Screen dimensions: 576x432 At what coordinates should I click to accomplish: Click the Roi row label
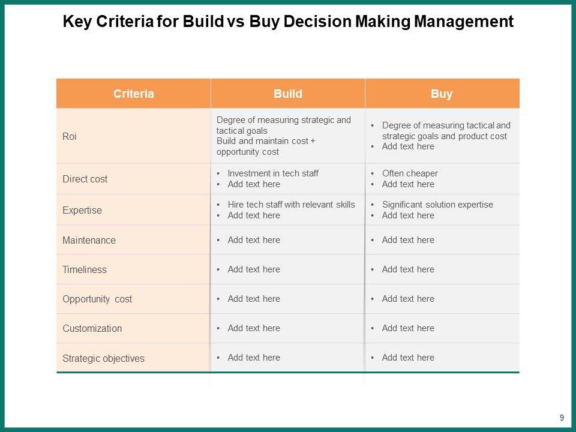tap(70, 136)
